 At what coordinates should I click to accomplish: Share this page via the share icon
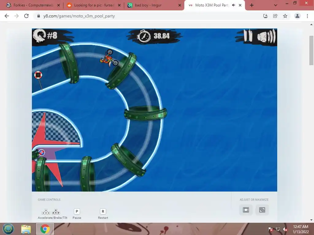coord(275,16)
